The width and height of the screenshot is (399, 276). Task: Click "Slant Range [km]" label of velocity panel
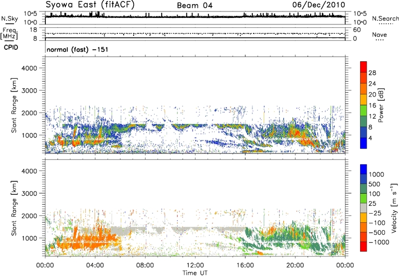(14, 208)
